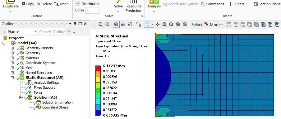Maximize the Outline panel

(x=80, y=24)
